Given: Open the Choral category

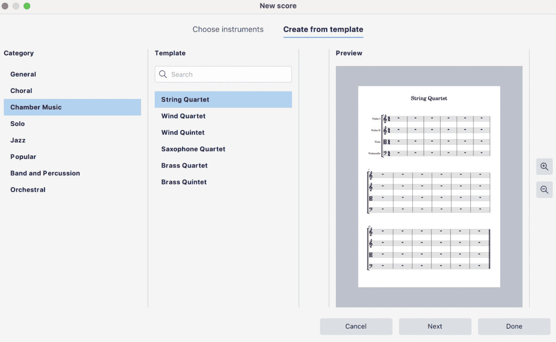Looking at the screenshot, I should pyautogui.click(x=21, y=90).
